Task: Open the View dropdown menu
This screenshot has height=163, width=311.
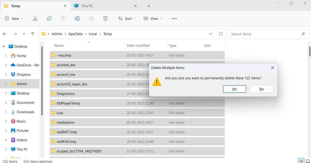Action: [152, 18]
